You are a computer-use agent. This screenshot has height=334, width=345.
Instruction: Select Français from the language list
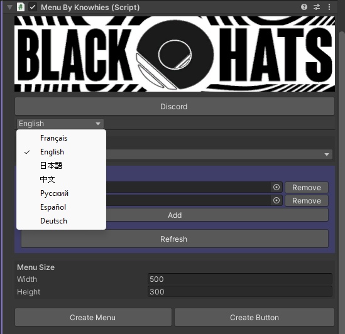pyautogui.click(x=61, y=138)
